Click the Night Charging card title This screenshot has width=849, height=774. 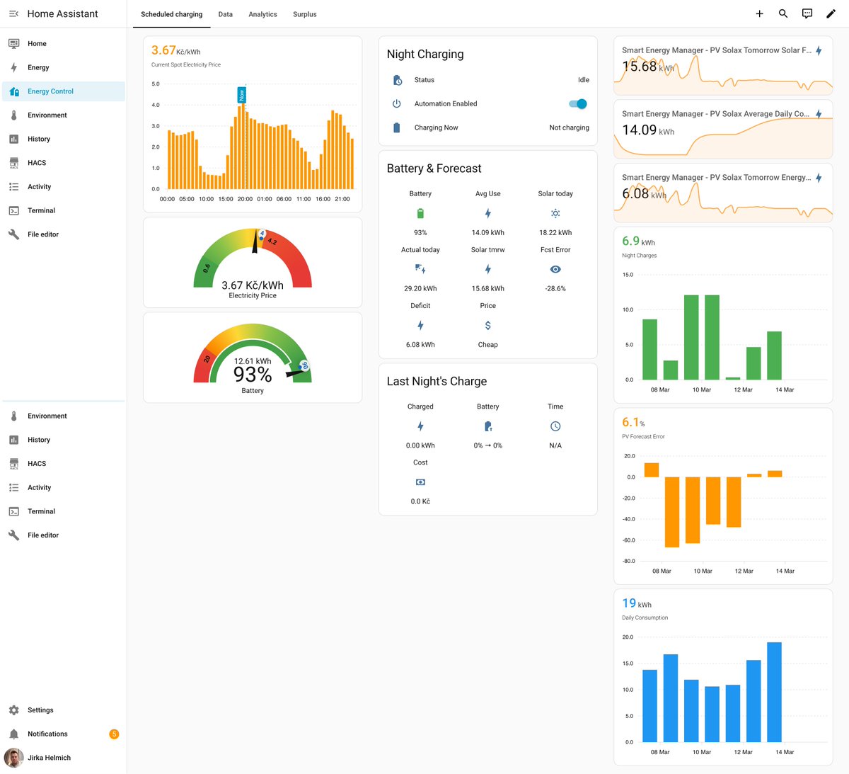point(425,55)
